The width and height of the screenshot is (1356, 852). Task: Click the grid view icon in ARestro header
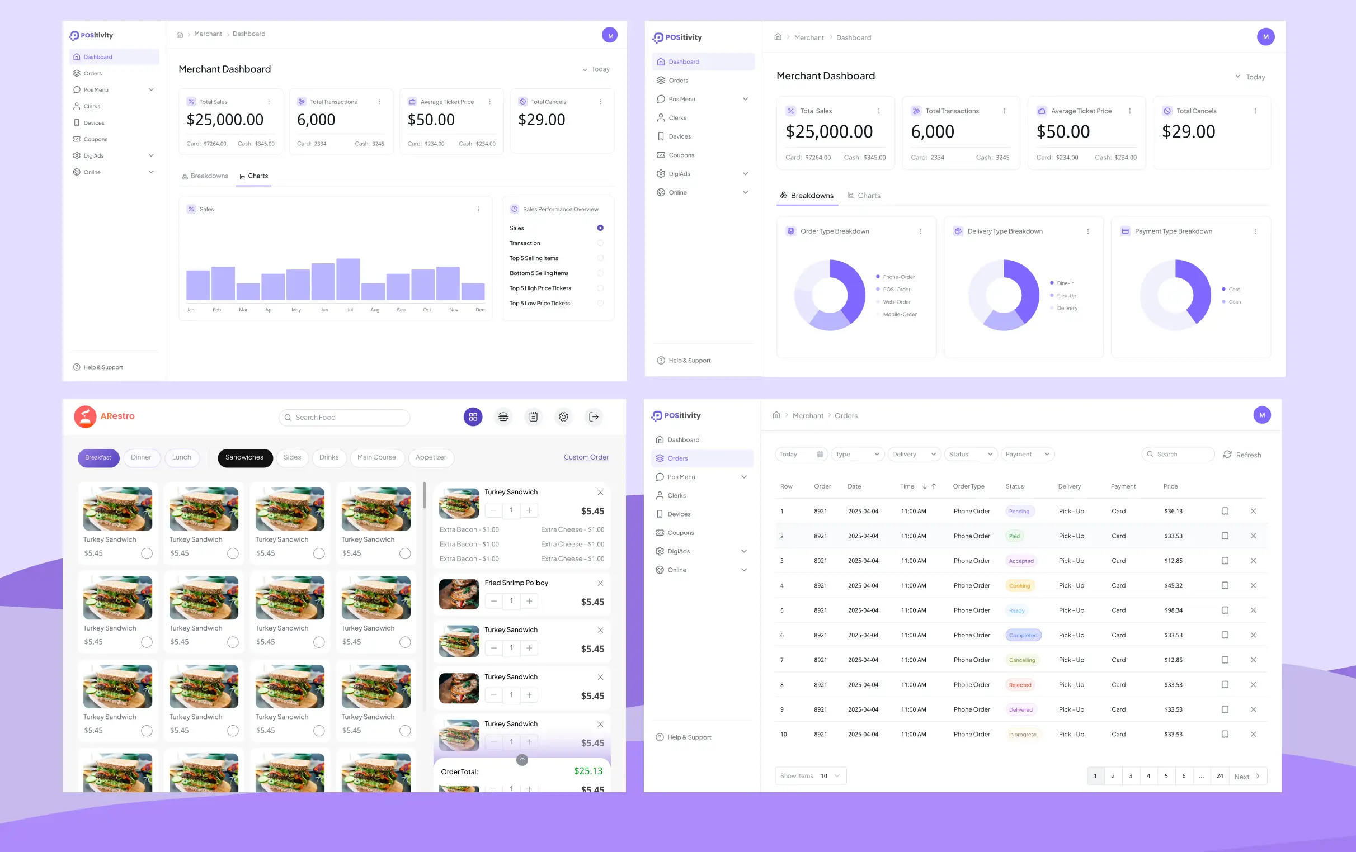tap(473, 417)
